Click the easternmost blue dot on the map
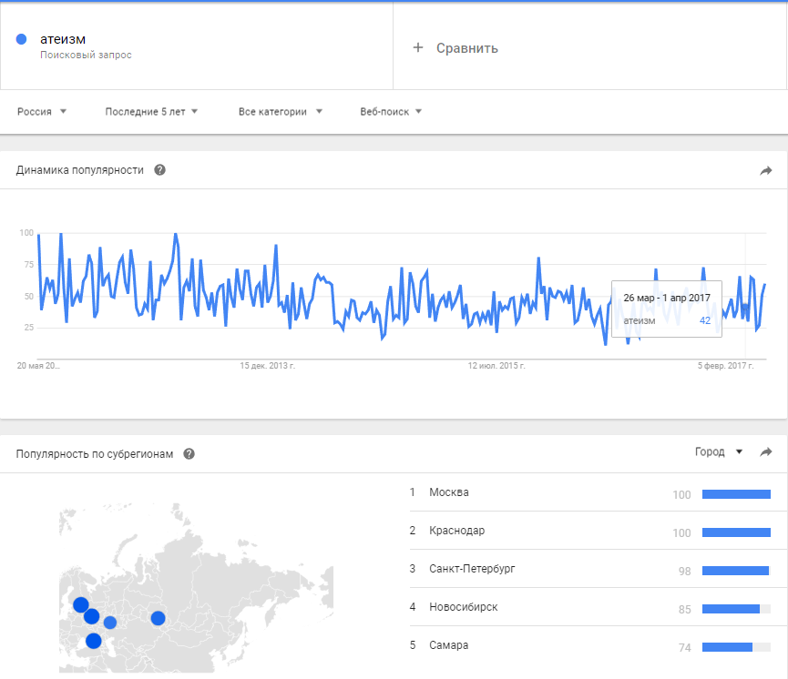Image resolution: width=788 pixels, height=679 pixels. coord(158,618)
